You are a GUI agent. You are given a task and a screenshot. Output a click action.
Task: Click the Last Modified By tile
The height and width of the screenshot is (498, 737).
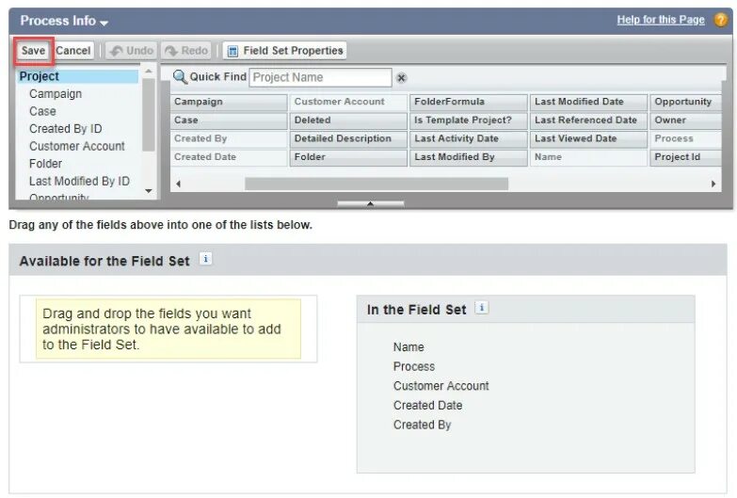[469, 157]
